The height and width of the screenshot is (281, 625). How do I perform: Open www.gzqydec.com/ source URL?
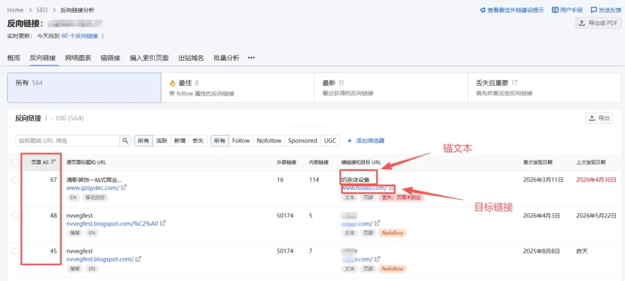[93, 188]
